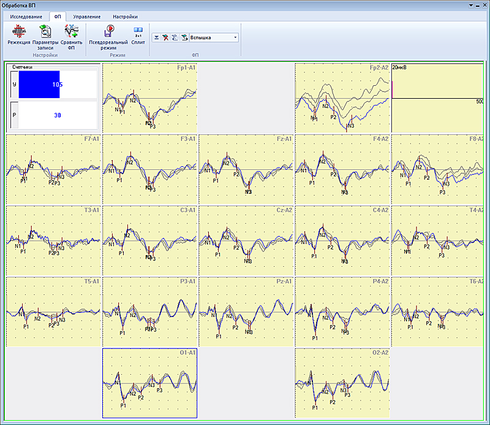Select the T4-A2 channel plot

point(437,241)
